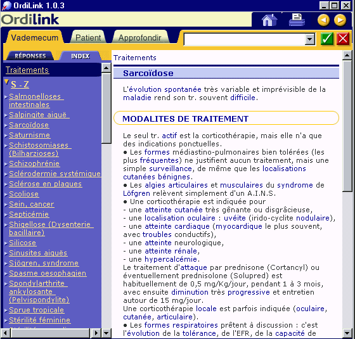The height and width of the screenshot is (339, 355).
Task: Click content pane scroll down arrow
Action: 347,333
